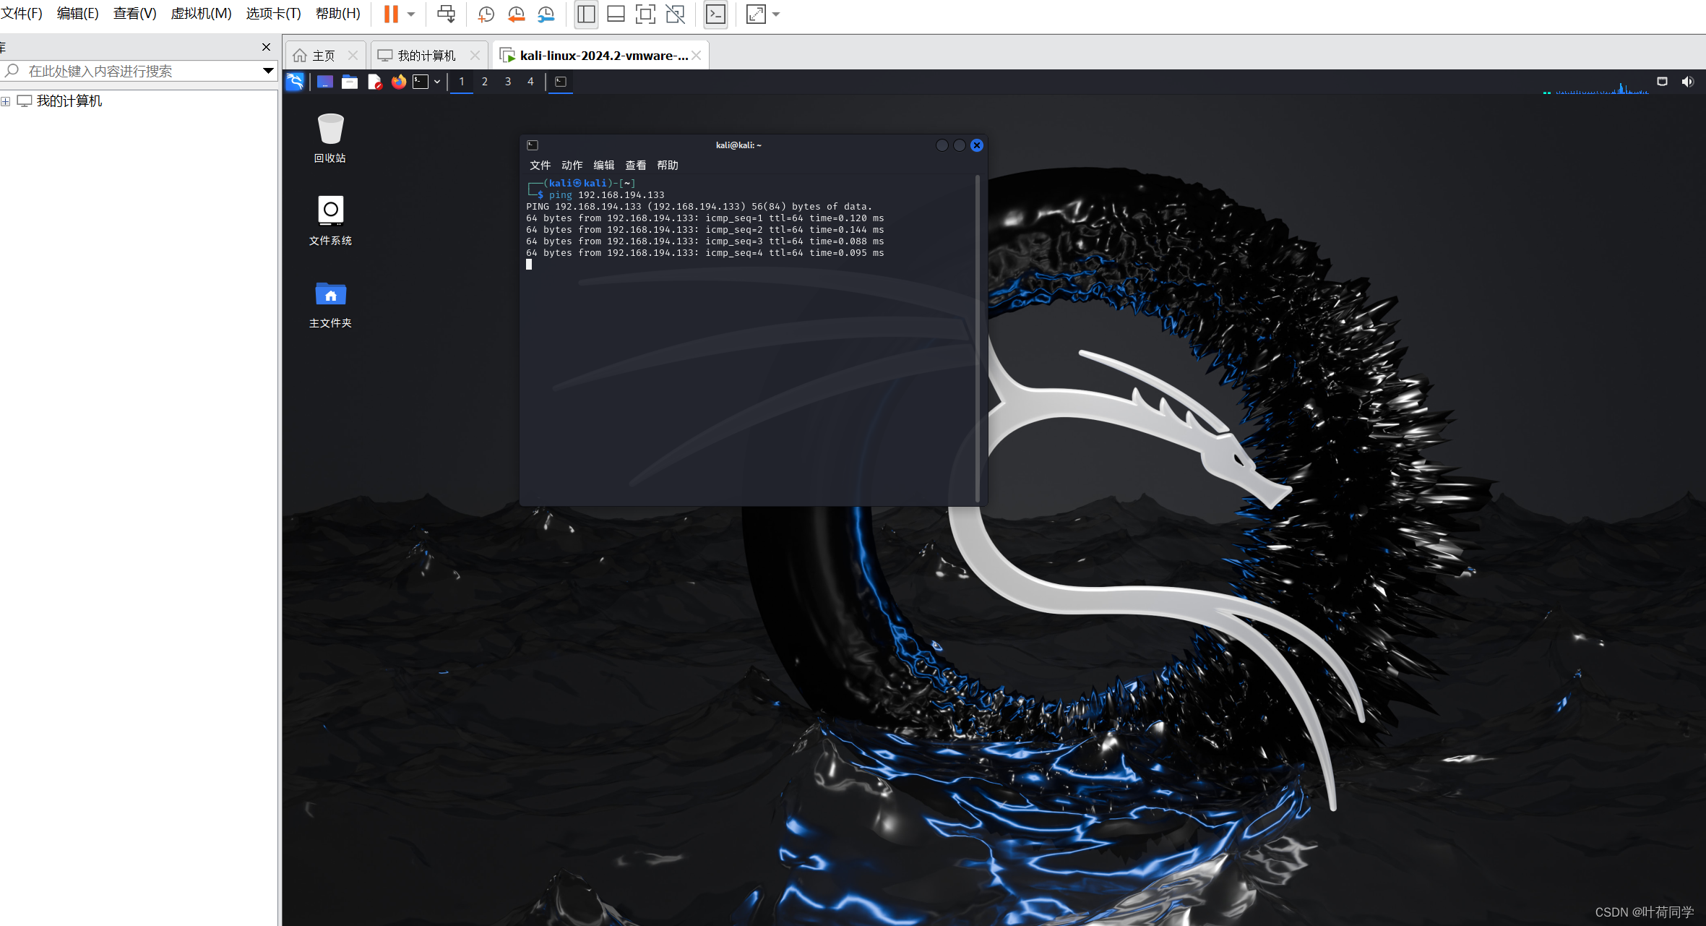Switch to workspace 2

coord(485,82)
